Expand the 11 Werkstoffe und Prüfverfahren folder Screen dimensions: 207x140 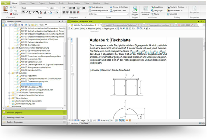coord(9,95)
